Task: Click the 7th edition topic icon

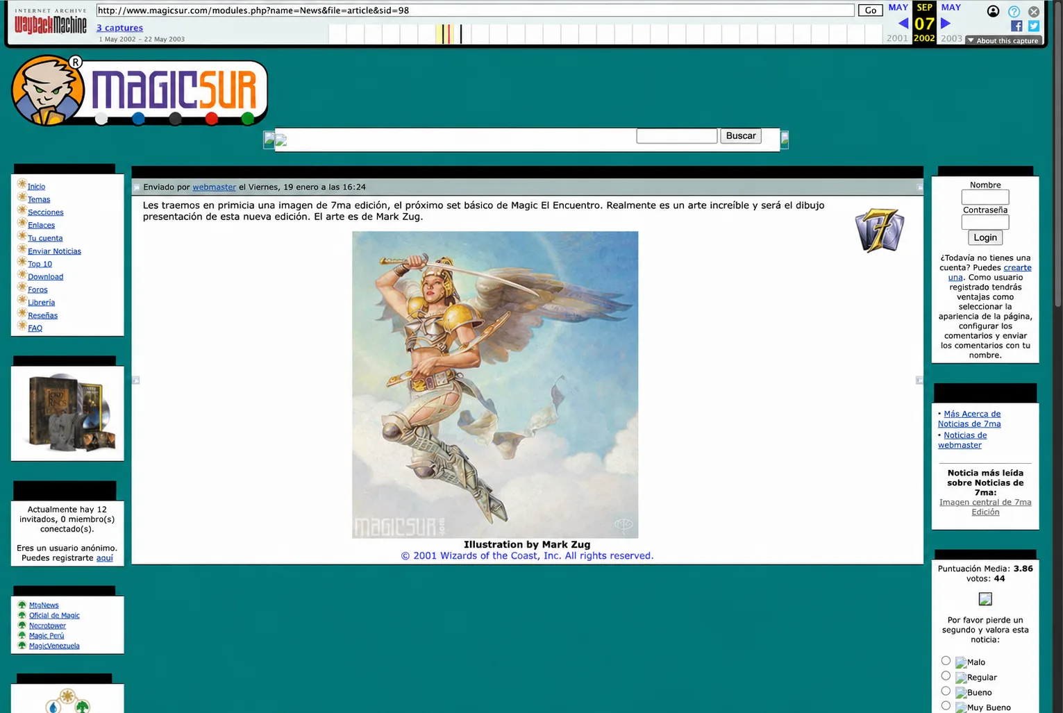Action: click(x=880, y=230)
